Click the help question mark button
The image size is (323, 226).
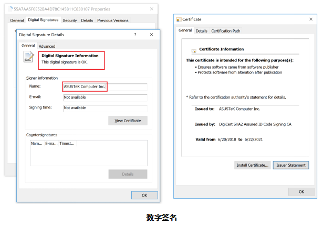(x=135, y=35)
